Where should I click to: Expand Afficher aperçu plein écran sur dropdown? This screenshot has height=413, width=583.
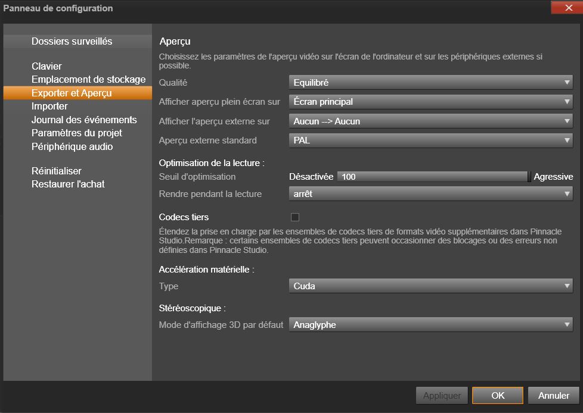[x=430, y=102]
